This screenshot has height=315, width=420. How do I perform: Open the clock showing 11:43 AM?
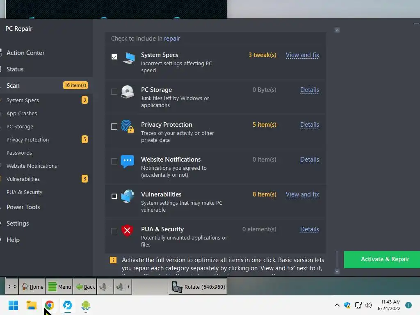pyautogui.click(x=389, y=305)
